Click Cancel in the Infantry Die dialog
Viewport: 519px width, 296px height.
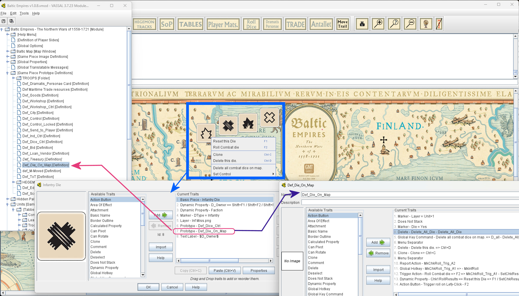click(x=172, y=287)
